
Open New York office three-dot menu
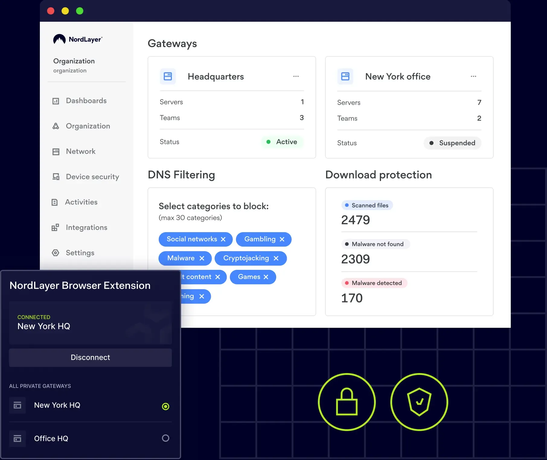coord(473,76)
